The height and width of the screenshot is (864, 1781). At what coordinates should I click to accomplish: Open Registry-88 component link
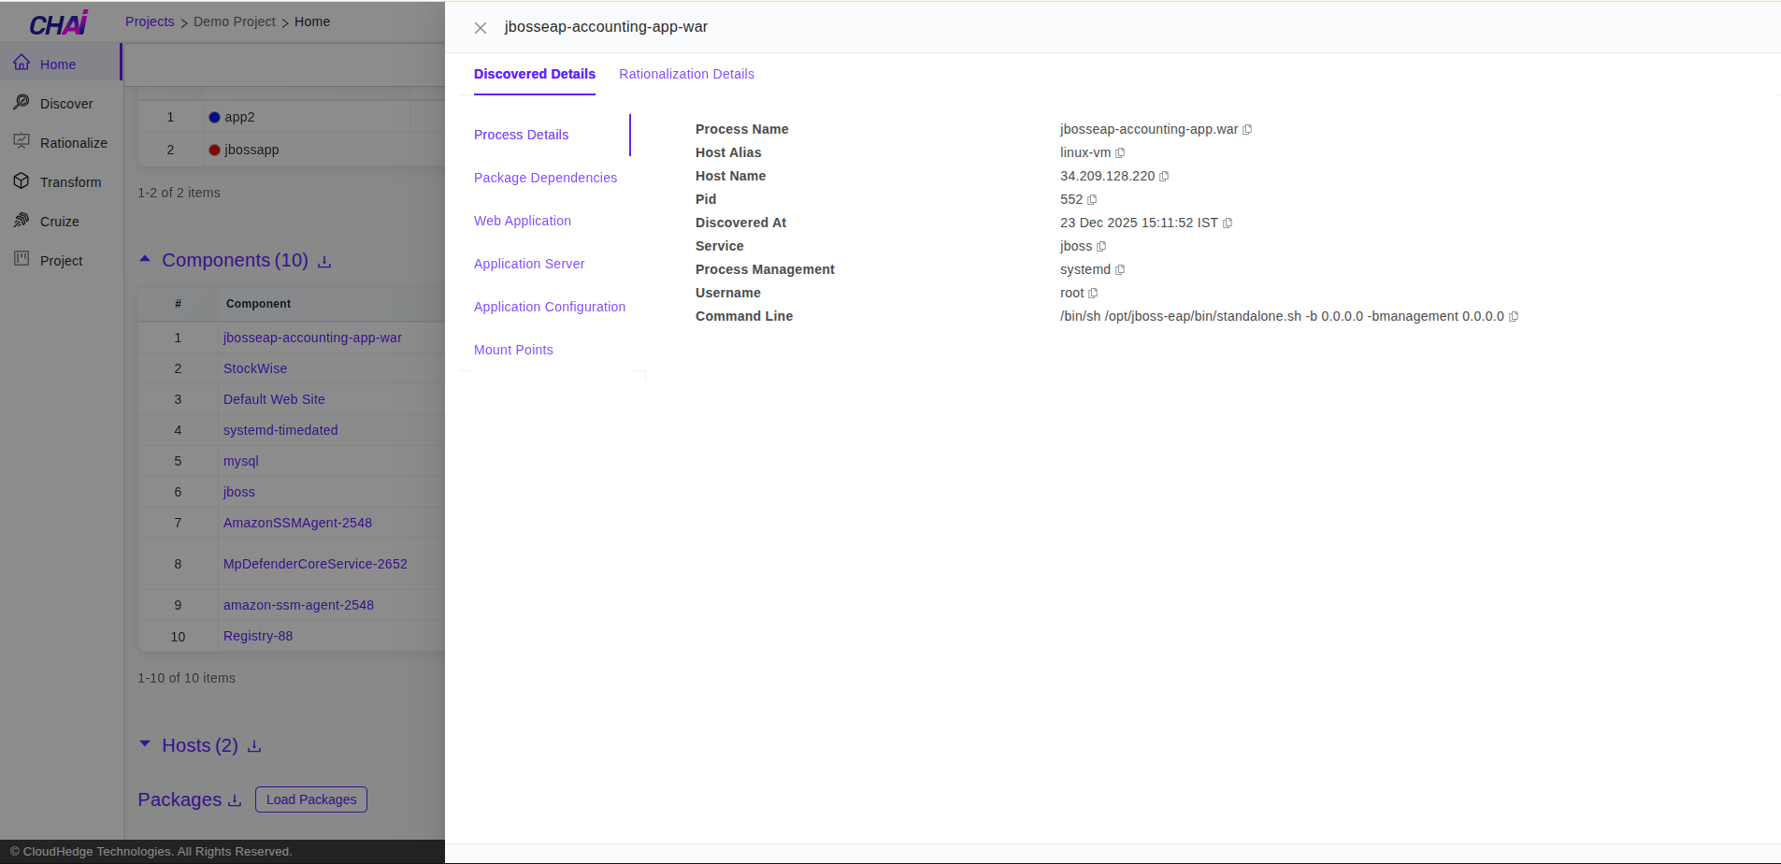258,636
